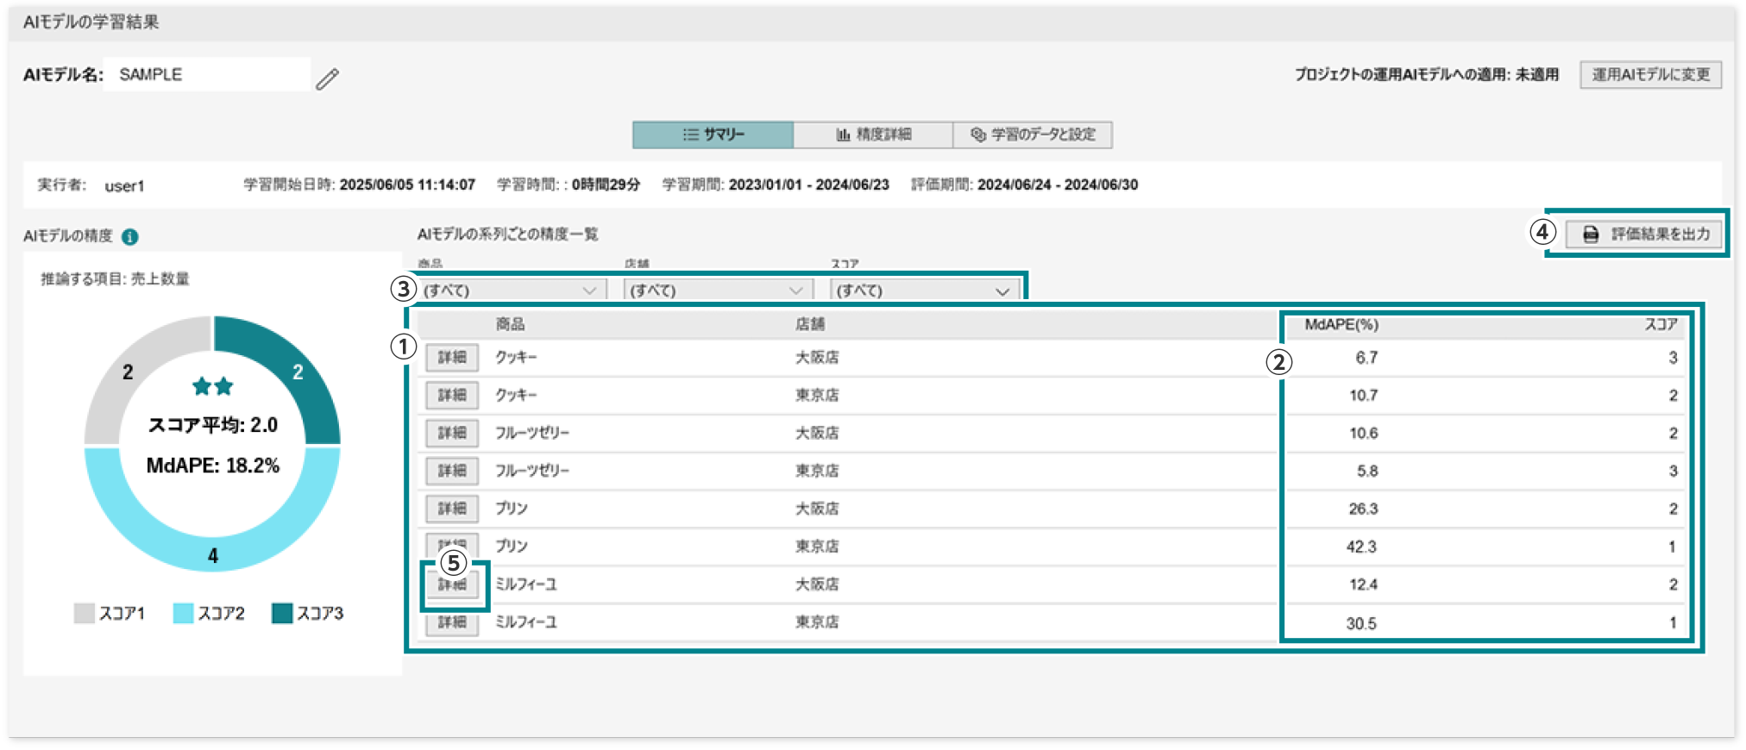
Task: Click the 学習時間 0時間29分 text
Action: point(568,185)
